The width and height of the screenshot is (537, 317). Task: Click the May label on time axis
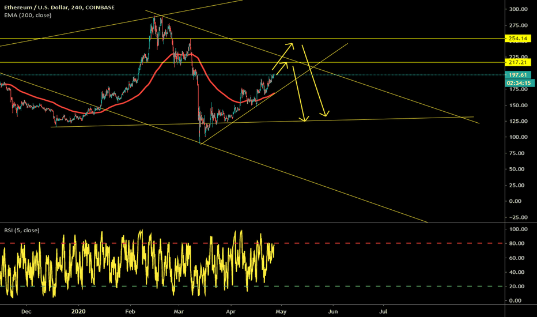[x=281, y=311]
